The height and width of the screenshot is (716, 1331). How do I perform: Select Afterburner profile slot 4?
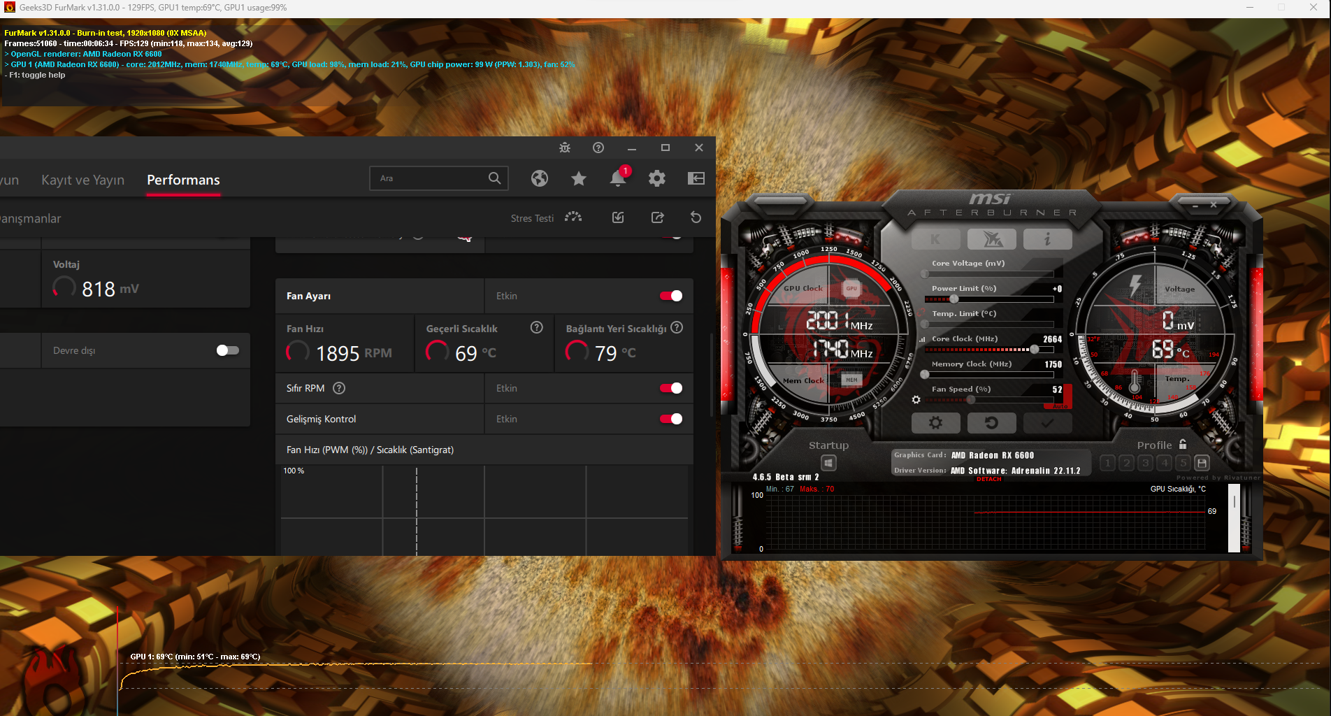click(1164, 463)
